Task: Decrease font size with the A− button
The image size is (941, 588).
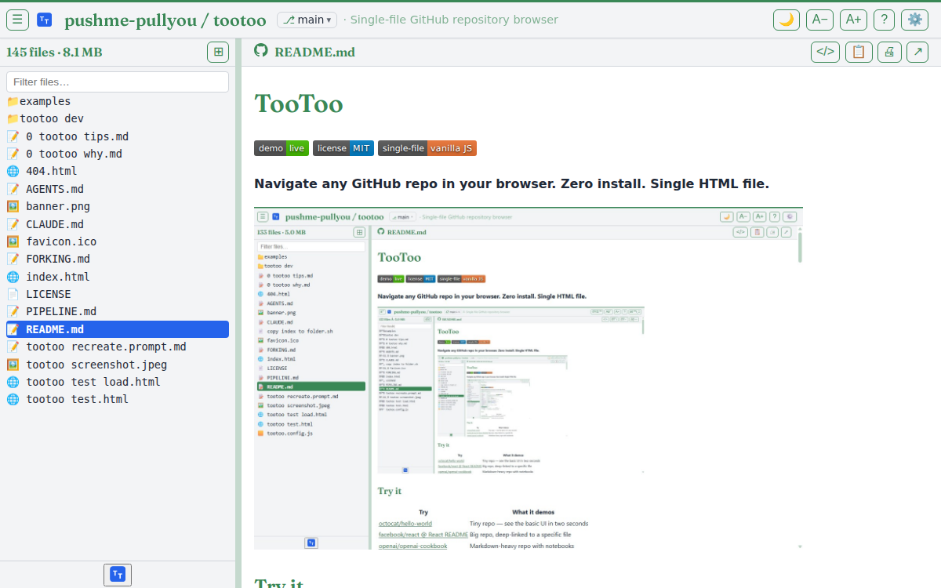Action: click(819, 20)
